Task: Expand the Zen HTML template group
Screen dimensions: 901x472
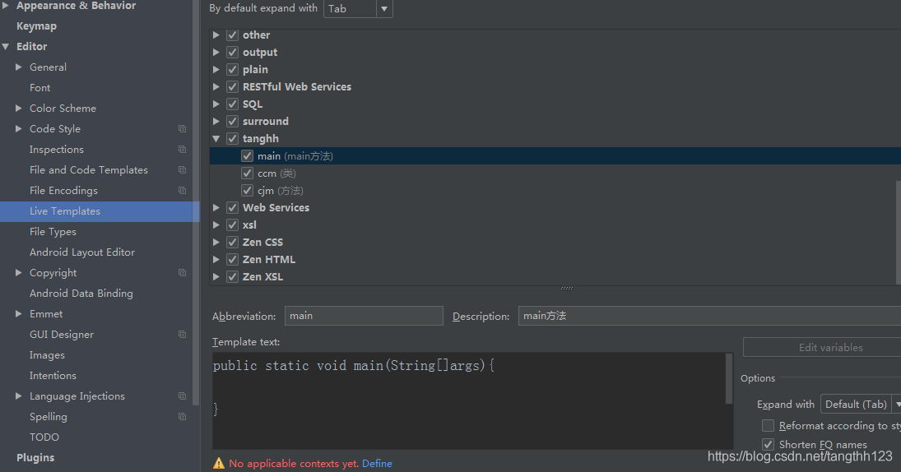Action: (x=216, y=260)
